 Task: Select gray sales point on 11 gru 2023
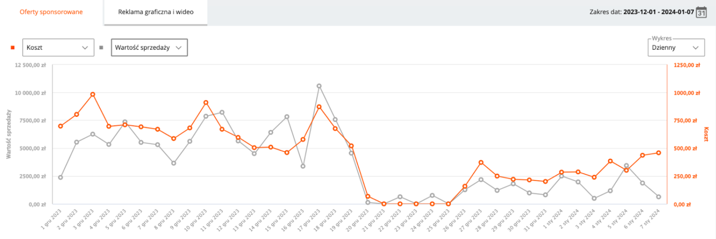222,112
